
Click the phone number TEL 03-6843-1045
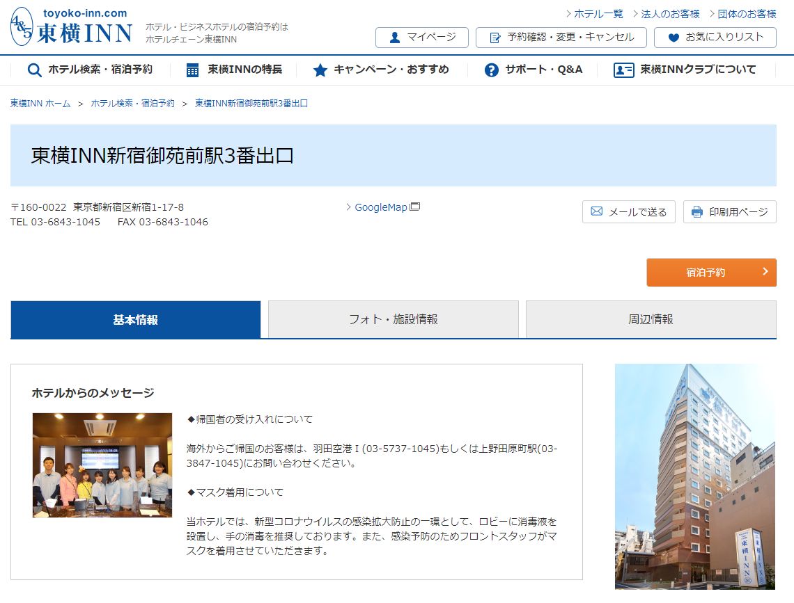(x=55, y=222)
